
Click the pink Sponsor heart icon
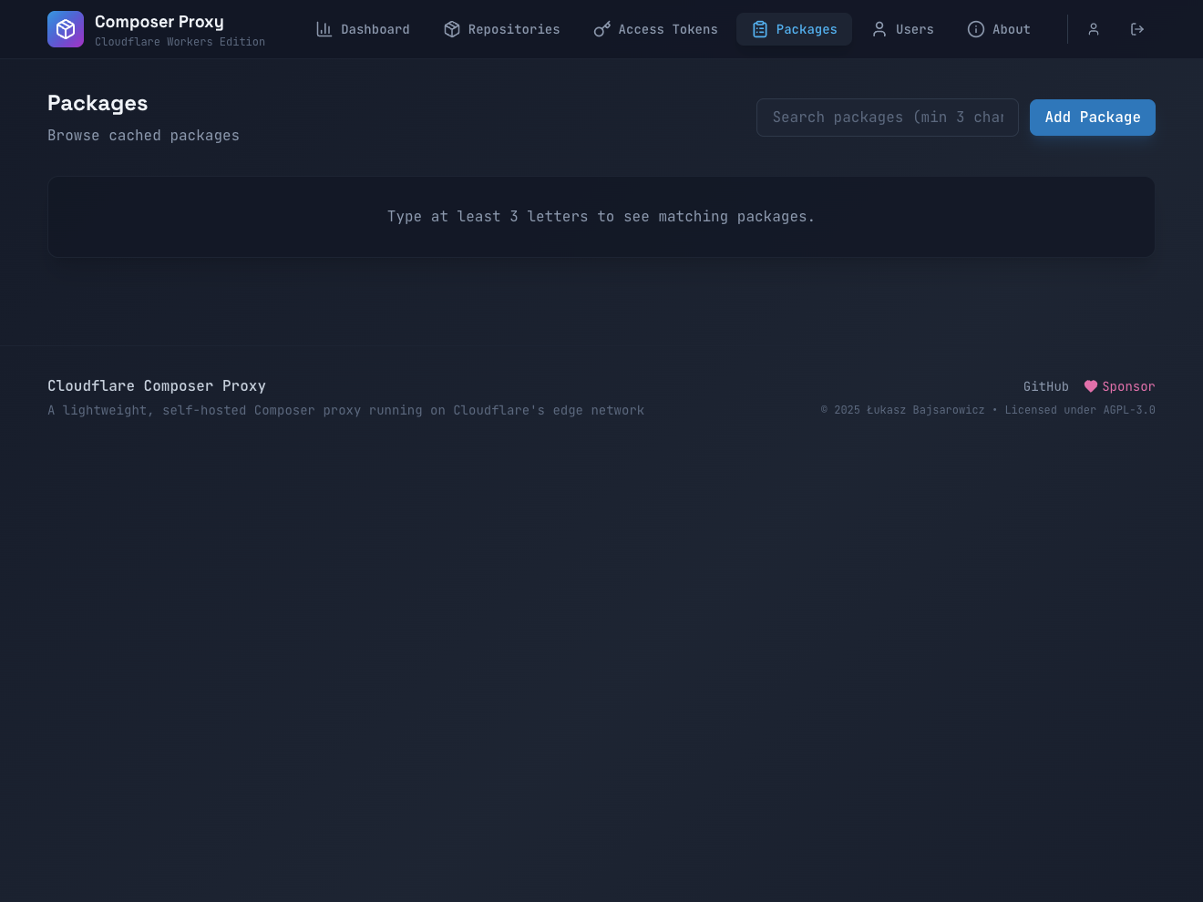[x=1090, y=386]
